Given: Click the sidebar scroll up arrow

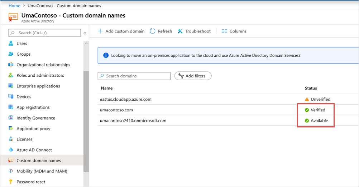Looking at the screenshot, I should click(x=86, y=43).
